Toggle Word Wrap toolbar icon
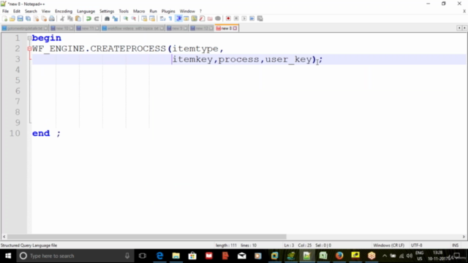The width and height of the screenshot is (468, 263). [x=162, y=18]
